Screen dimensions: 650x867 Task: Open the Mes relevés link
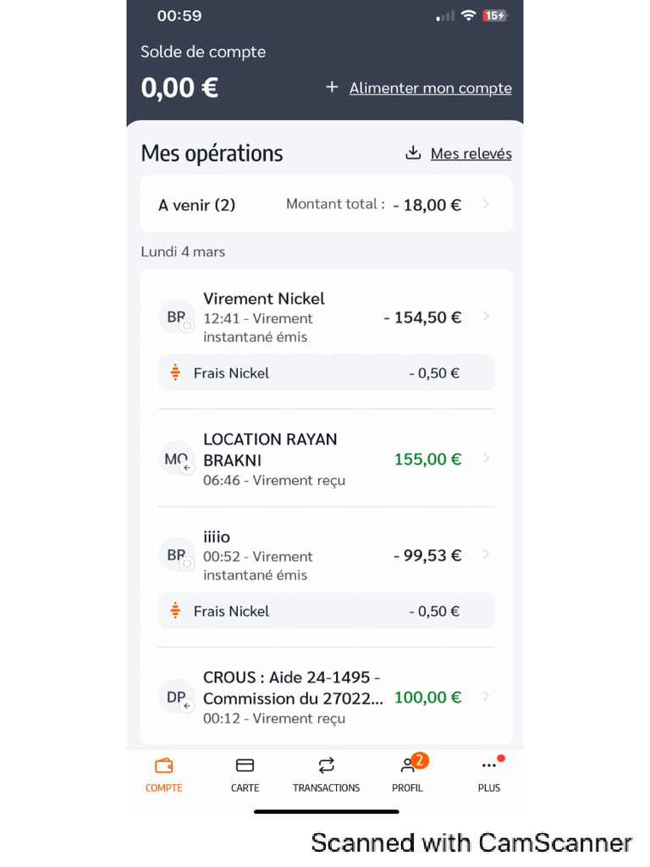pos(471,153)
